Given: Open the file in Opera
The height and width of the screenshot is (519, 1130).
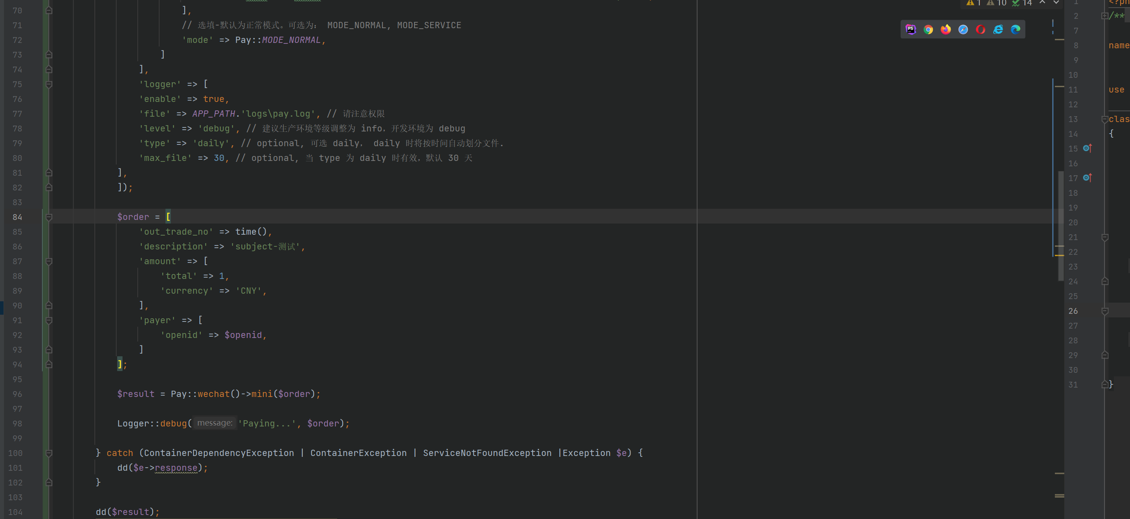Looking at the screenshot, I should [x=981, y=30].
